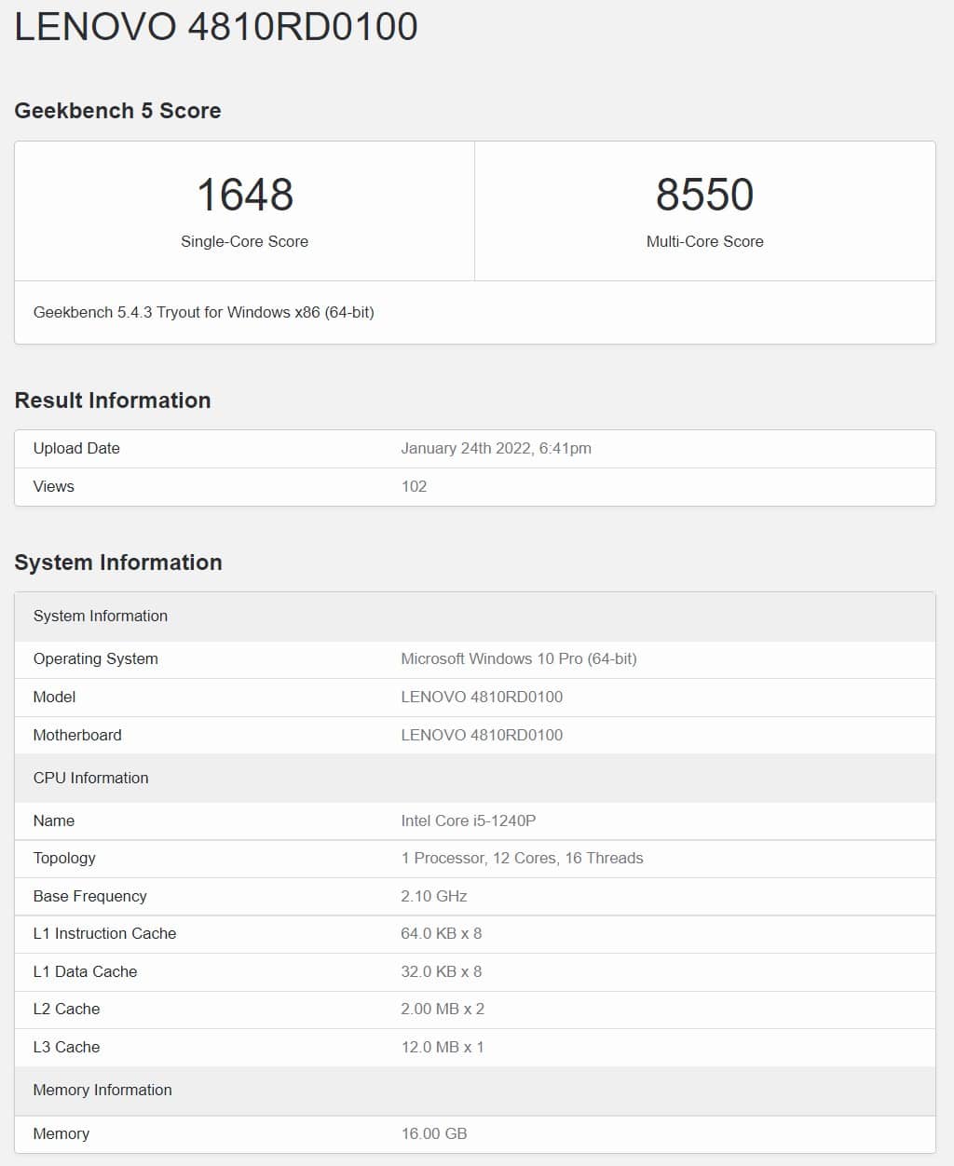Click the Memory value 16.00 GB
Screen dimensions: 954x1166
click(x=434, y=1133)
